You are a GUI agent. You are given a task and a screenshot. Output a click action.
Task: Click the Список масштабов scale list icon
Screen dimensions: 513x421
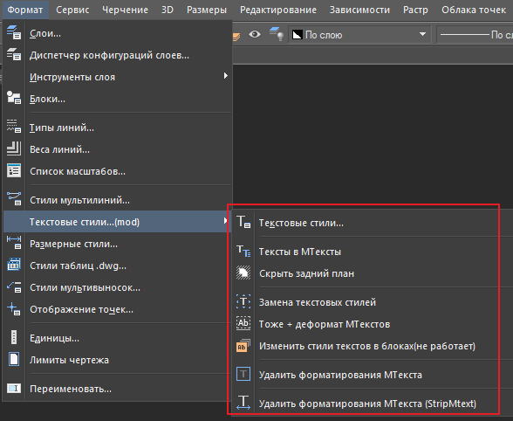pyautogui.click(x=14, y=171)
